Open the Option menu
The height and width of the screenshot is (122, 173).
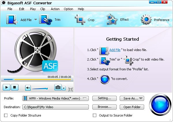point(68,9)
